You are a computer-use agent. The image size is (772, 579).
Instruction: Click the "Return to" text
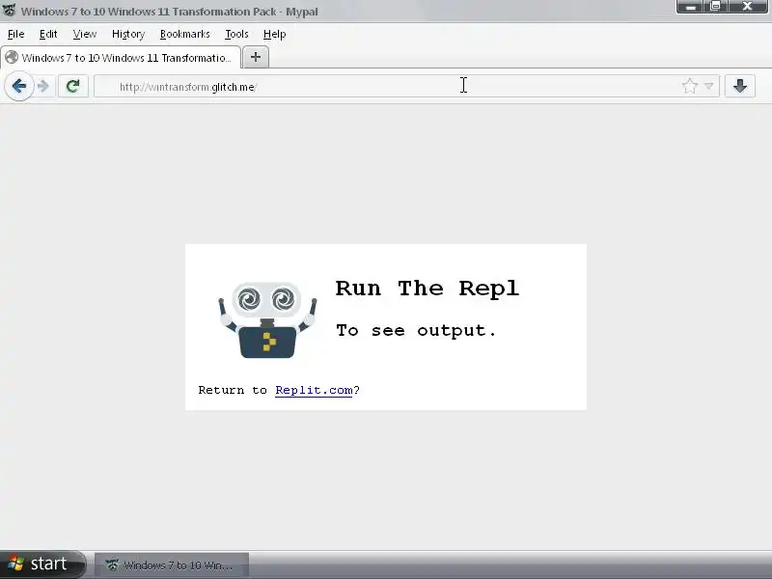pos(233,390)
